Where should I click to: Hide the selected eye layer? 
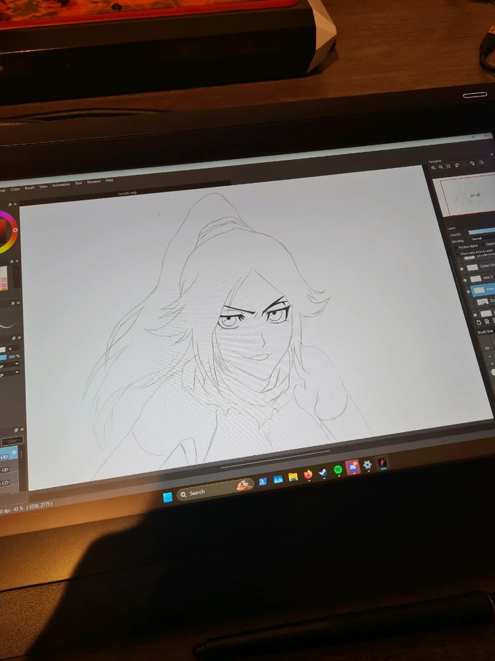click(x=468, y=292)
